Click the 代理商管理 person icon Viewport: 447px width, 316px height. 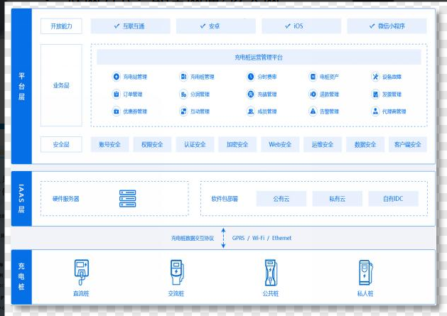click(x=375, y=111)
